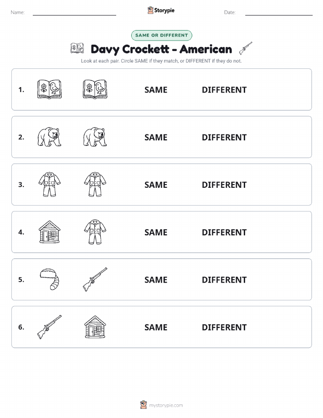The image size is (323, 418).
Task: Choose SAME for pair 3
Action: click(156, 185)
